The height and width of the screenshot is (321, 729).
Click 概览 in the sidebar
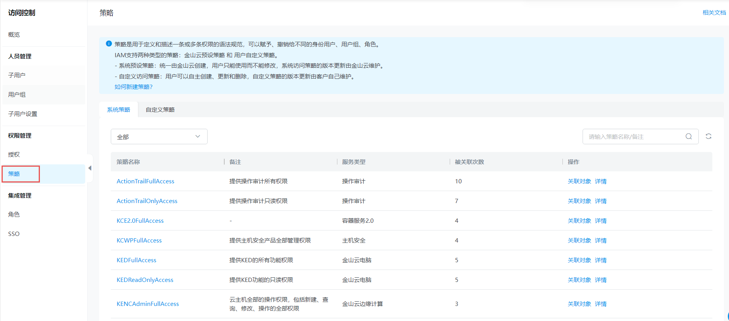[x=14, y=35]
